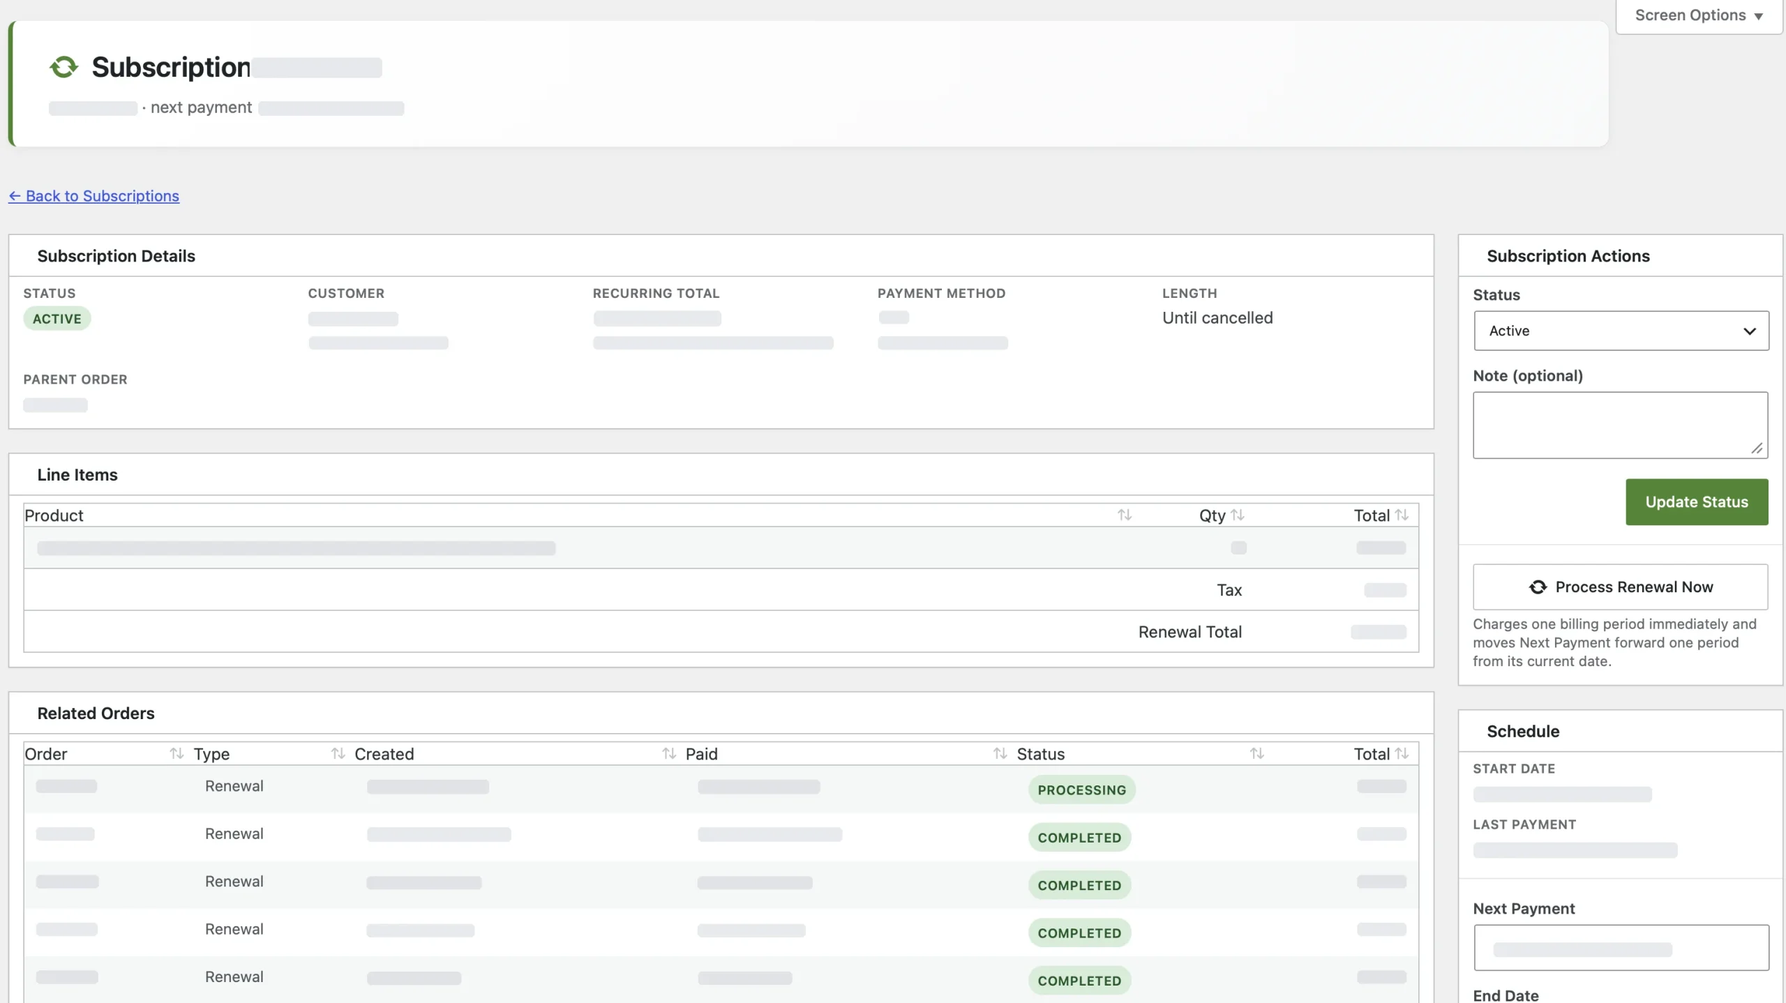Viewport: 1786px width, 1003px height.
Task: Sort Line Items by Total arrows
Action: click(1402, 515)
